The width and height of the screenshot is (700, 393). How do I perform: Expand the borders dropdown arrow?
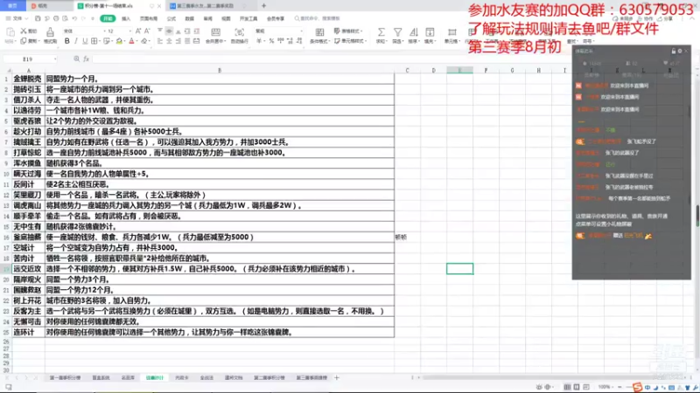(99, 41)
